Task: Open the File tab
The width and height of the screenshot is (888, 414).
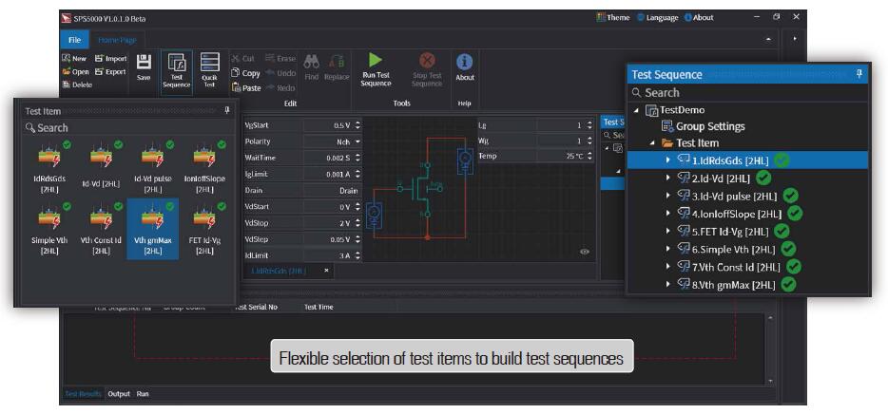Action: tap(73, 39)
